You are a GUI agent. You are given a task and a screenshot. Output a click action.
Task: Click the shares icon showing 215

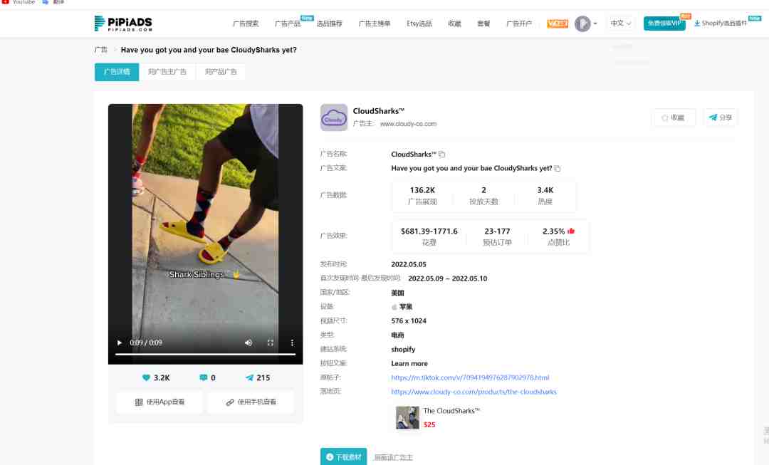250,377
